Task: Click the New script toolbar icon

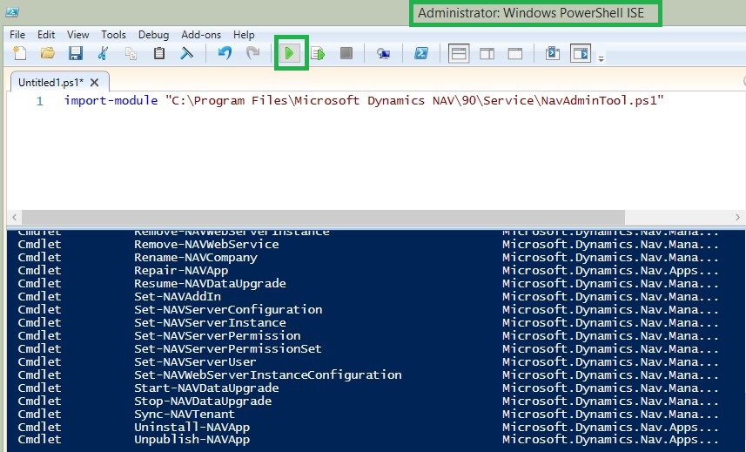Action: coord(19,53)
